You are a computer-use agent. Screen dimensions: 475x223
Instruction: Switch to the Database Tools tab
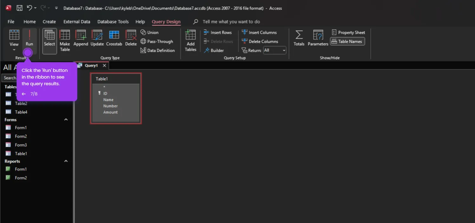113,22
